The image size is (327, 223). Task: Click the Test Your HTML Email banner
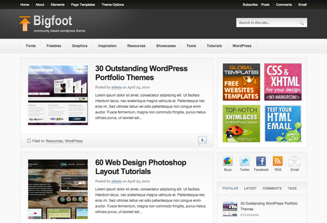(x=283, y=124)
